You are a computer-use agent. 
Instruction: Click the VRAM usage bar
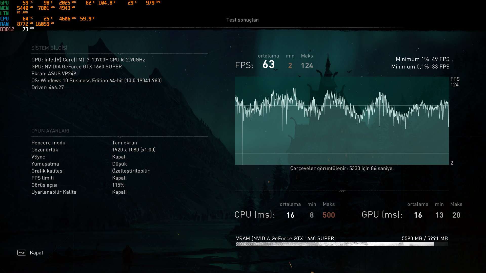click(x=342, y=244)
